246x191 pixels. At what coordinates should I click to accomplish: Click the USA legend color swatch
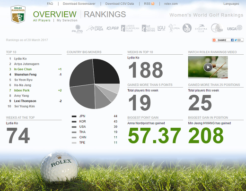(x=74, y=127)
